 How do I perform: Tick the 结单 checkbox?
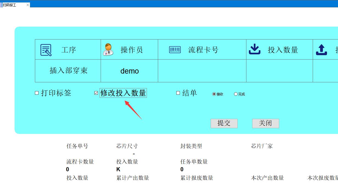pyautogui.click(x=178, y=93)
